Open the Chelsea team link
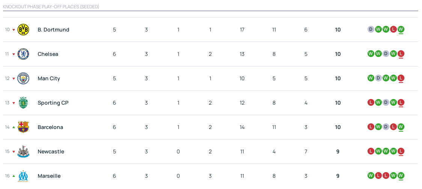The image size is (422, 189). click(48, 54)
